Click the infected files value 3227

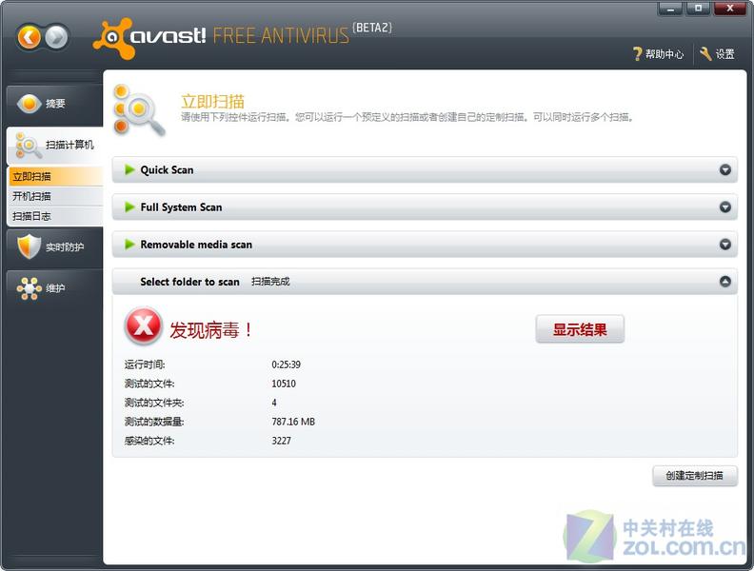[281, 441]
